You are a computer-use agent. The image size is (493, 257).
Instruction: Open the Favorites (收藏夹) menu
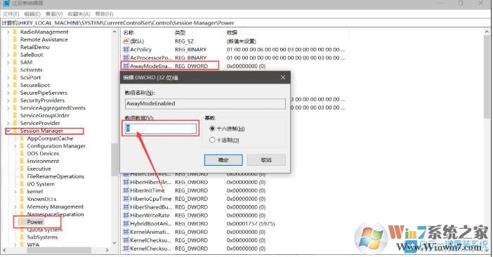click(79, 14)
